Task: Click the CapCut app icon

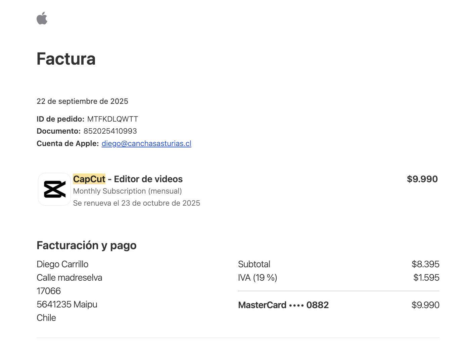Action: point(54,189)
